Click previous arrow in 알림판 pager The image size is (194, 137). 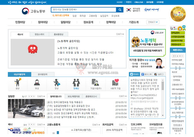[x=29, y=96]
